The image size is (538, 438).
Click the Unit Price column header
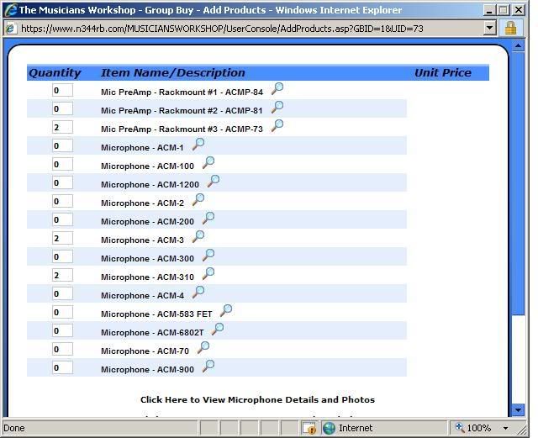click(443, 73)
